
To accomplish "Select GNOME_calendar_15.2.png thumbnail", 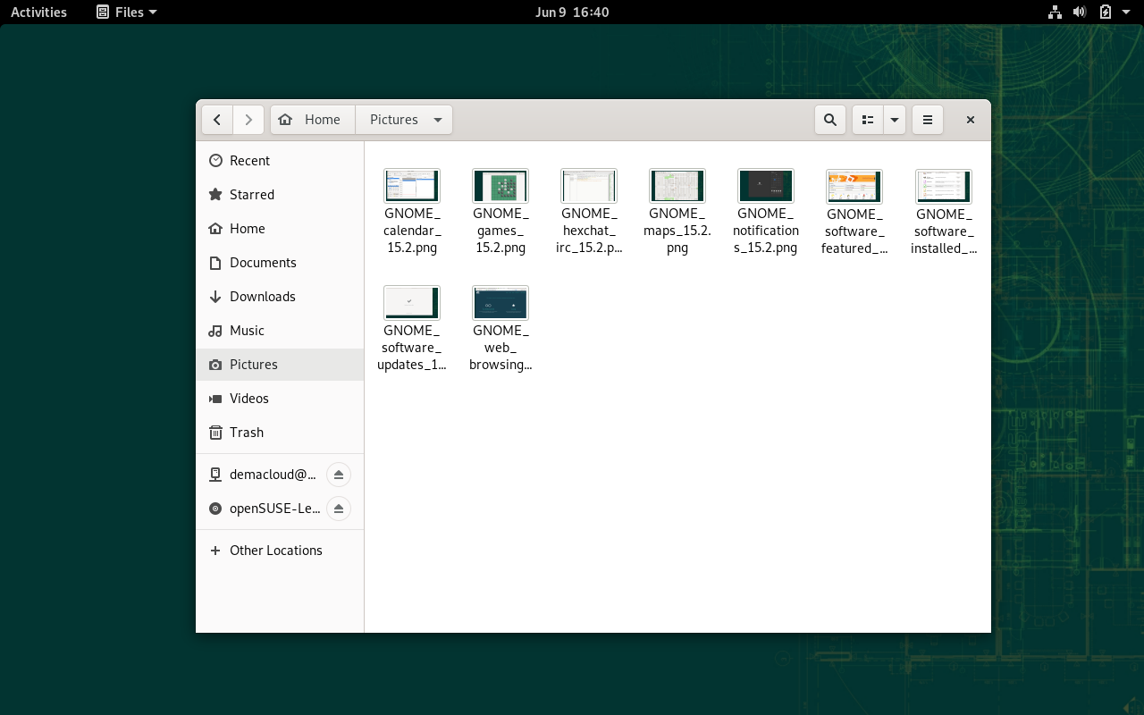I will (412, 186).
